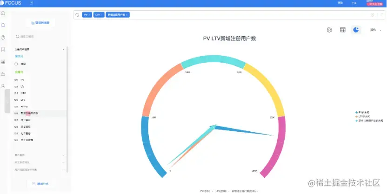Open the search page icon in sidebar
387x194 pixels.
click(3, 26)
